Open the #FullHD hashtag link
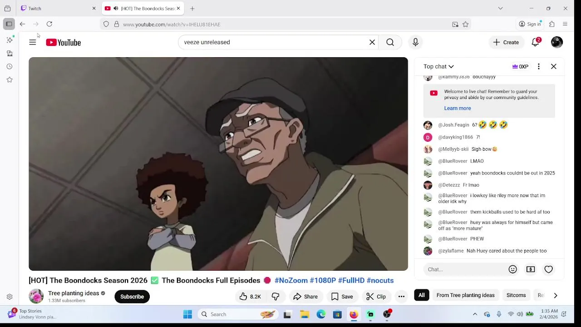Viewport: 581px width, 327px height. [351, 280]
